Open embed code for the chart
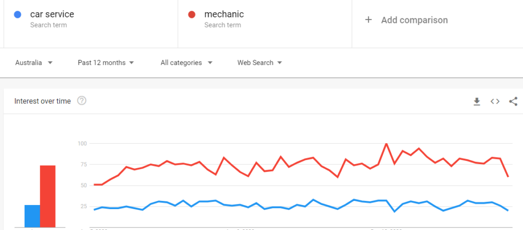 tap(495, 101)
